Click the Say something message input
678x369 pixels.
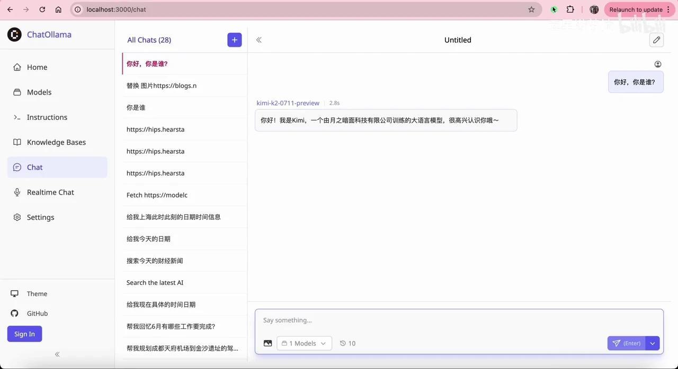coord(459,320)
